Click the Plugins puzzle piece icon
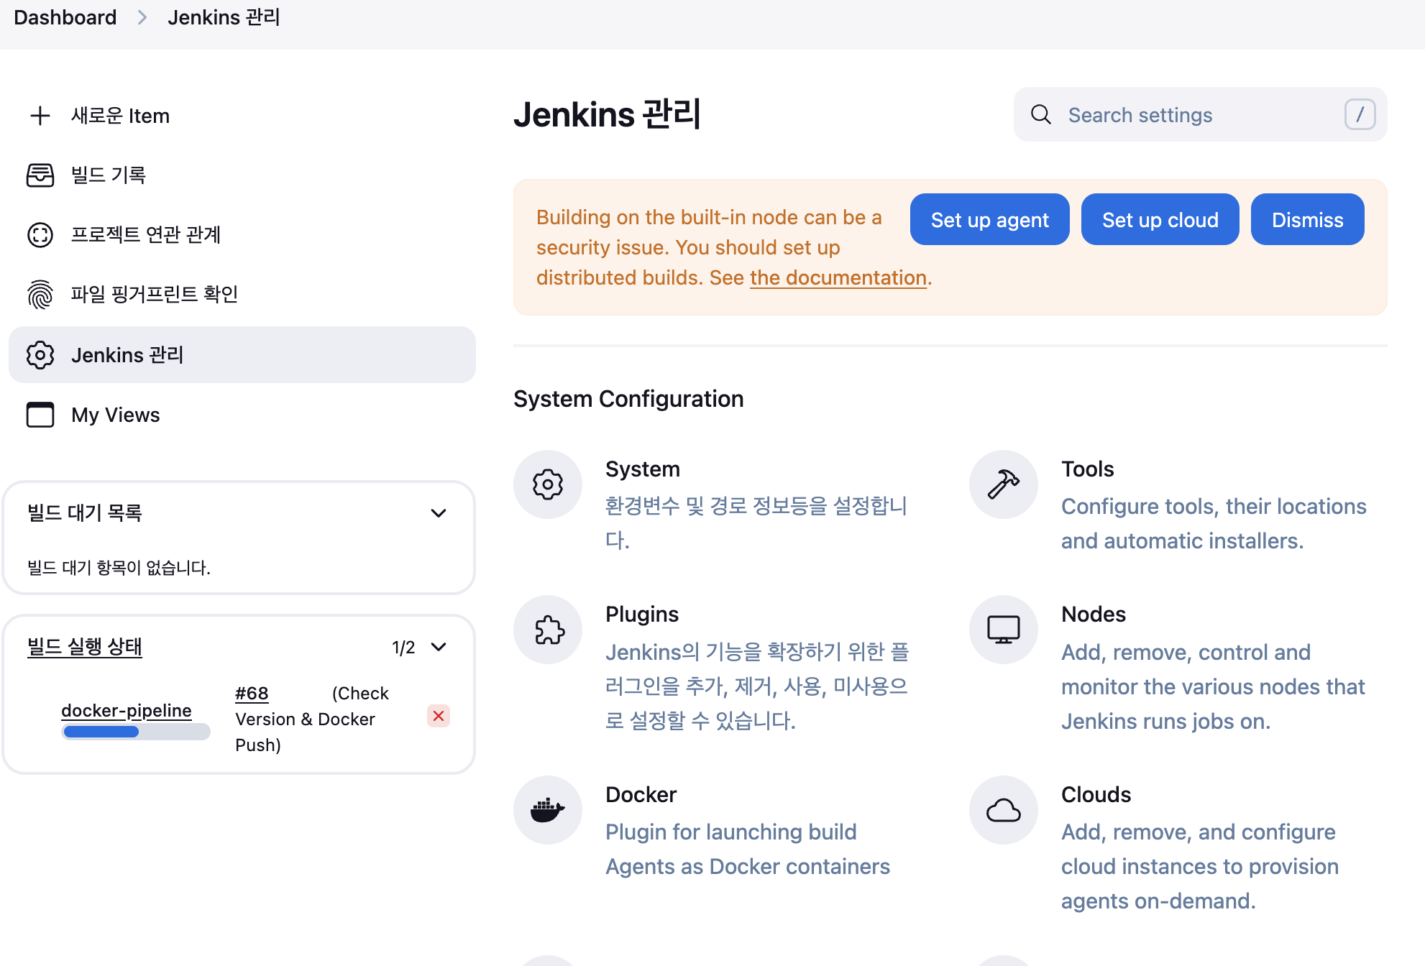 click(547, 630)
